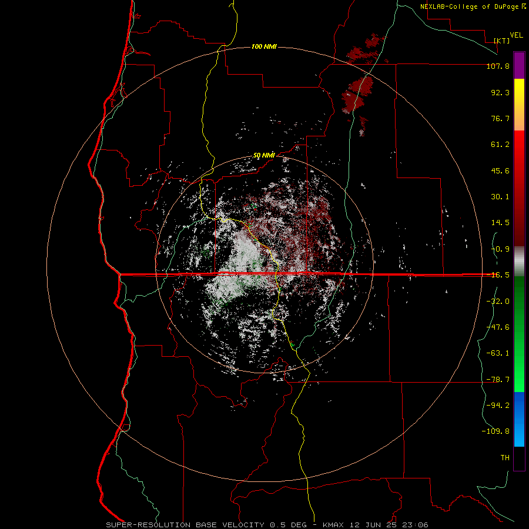Click the yellow-orange segment of the color bar

point(519,105)
